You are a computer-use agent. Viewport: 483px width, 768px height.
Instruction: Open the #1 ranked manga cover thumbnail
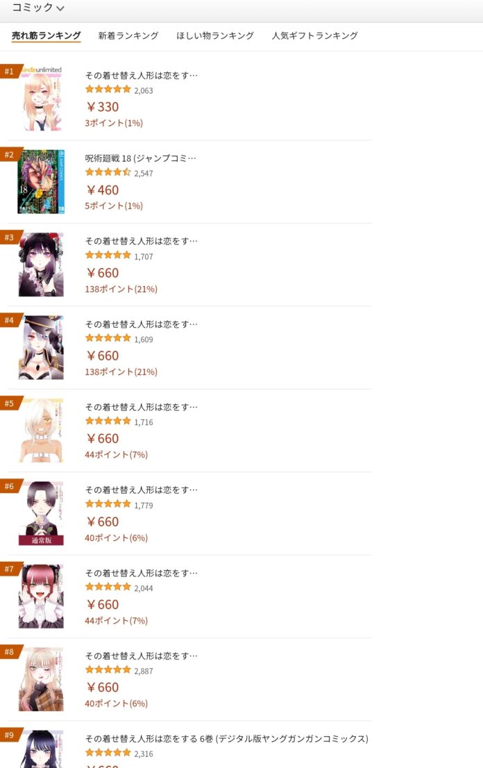[41, 99]
